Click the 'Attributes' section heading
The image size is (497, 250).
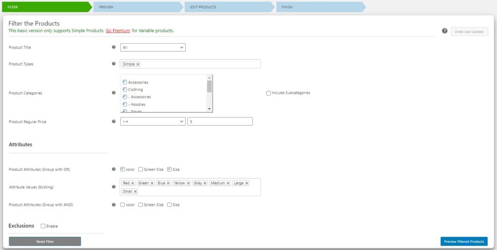(20, 144)
